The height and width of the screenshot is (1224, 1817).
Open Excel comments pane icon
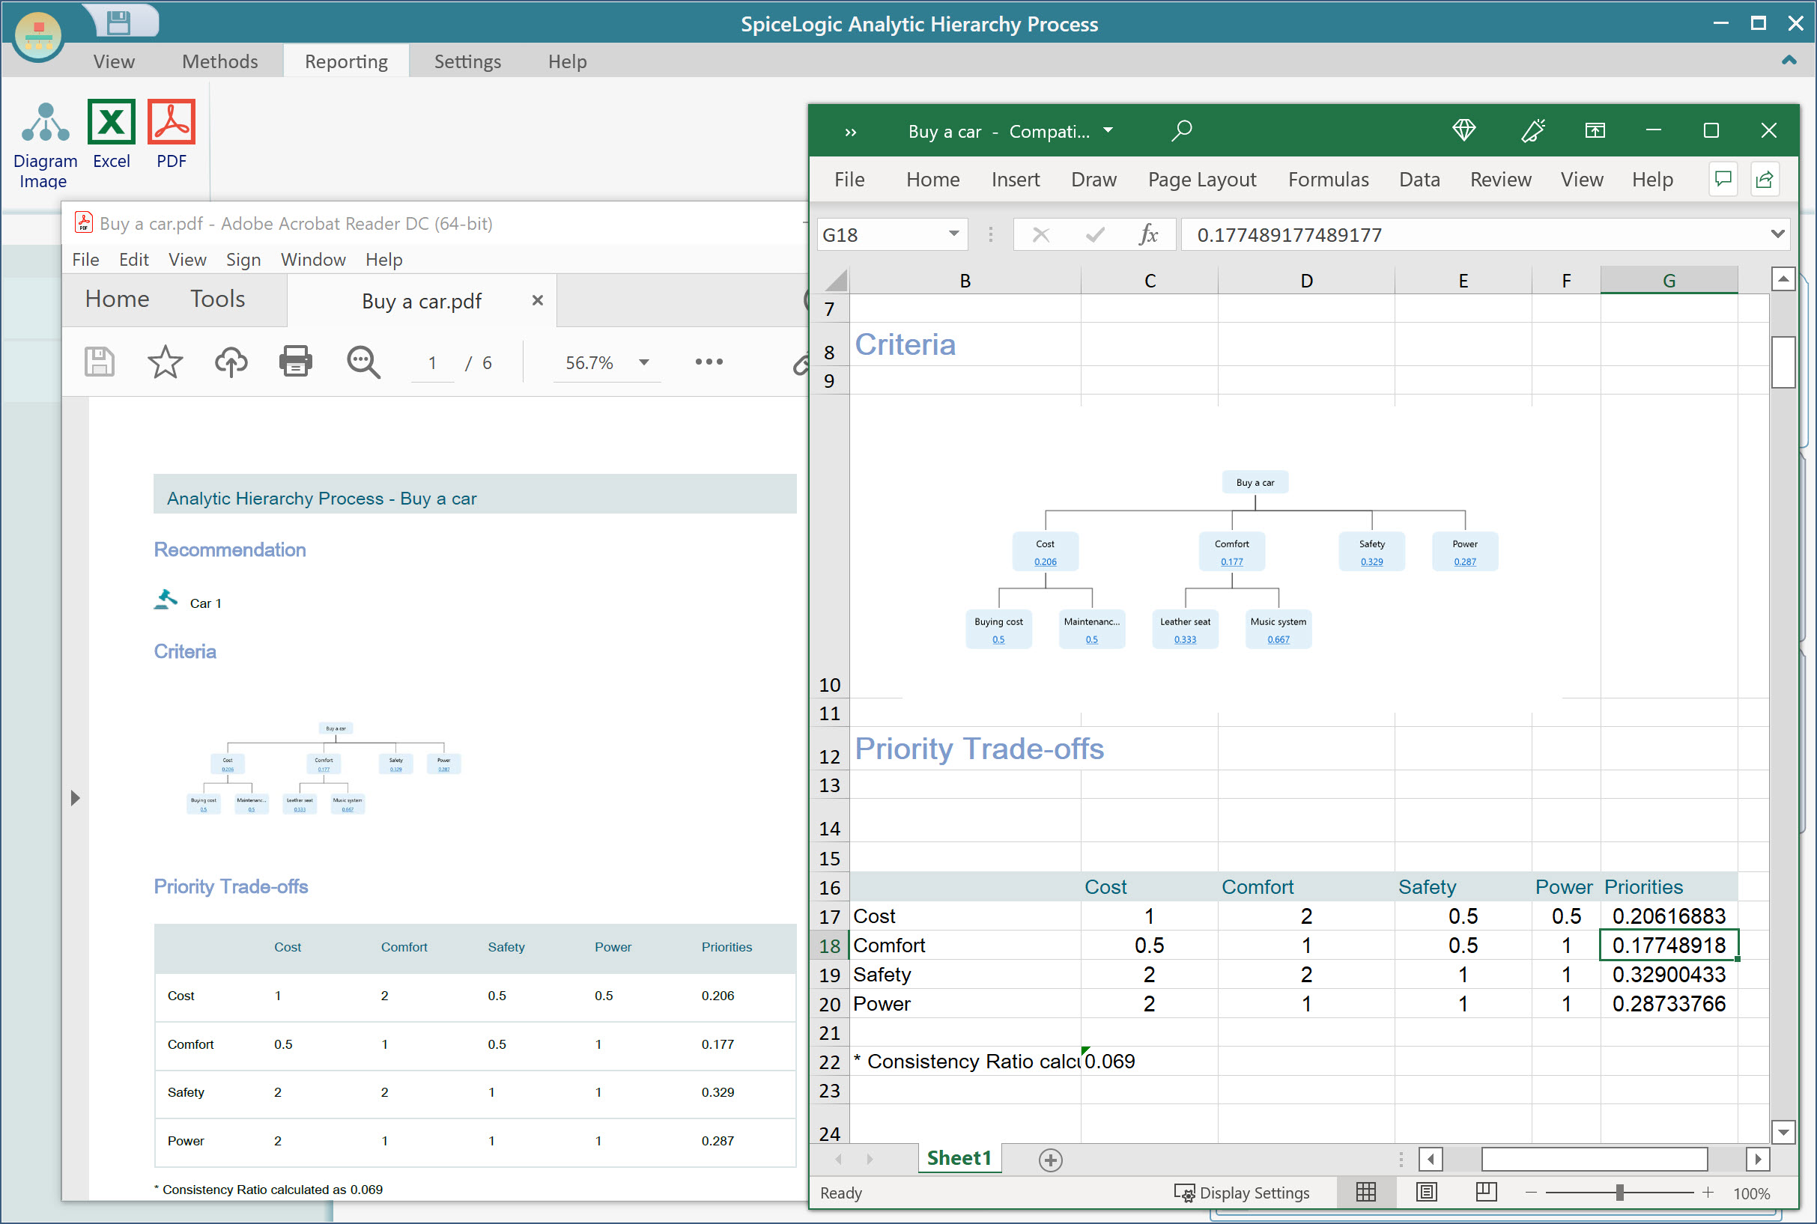[1723, 180]
